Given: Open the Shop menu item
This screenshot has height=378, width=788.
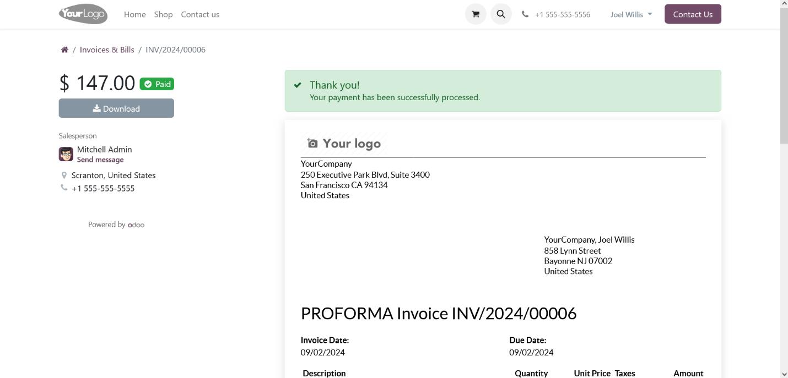Looking at the screenshot, I should point(163,14).
